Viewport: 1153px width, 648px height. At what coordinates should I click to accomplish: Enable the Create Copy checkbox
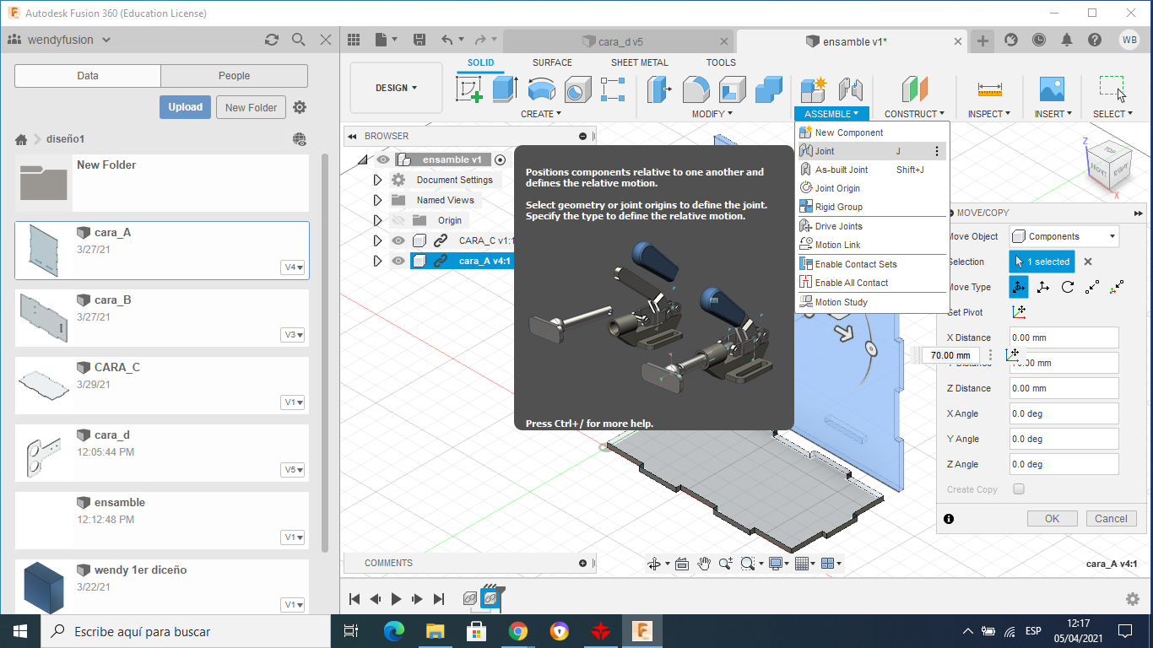tap(1019, 489)
